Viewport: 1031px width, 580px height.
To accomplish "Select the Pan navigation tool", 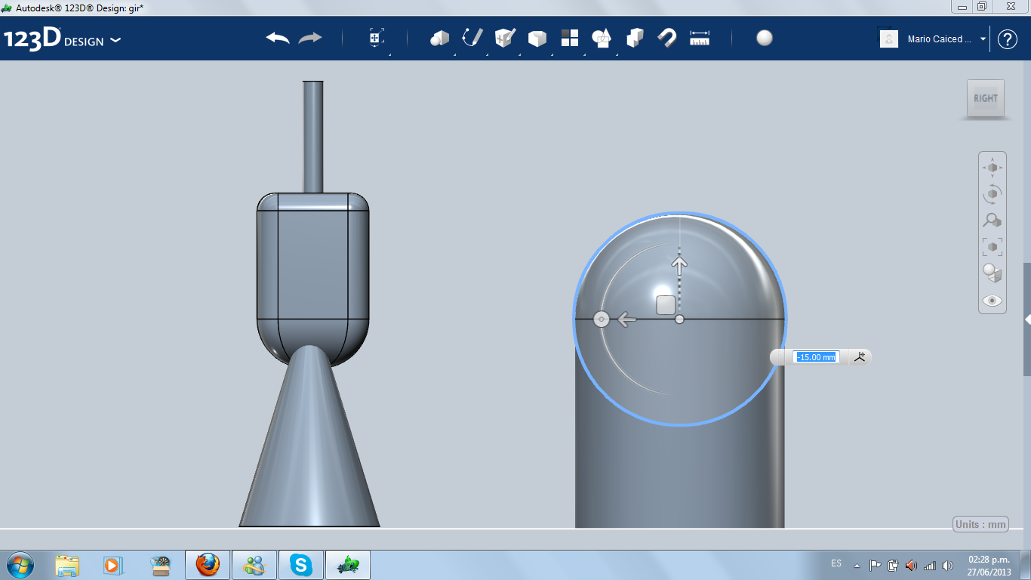I will click(x=993, y=167).
